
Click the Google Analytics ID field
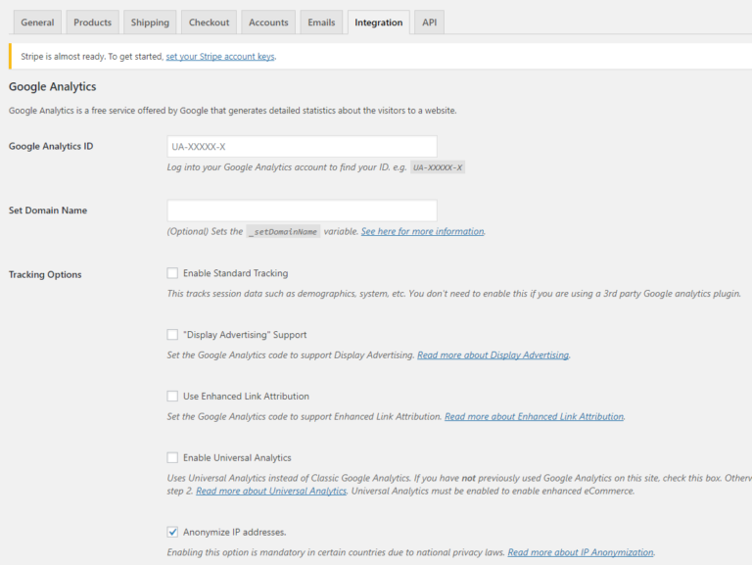pos(303,147)
